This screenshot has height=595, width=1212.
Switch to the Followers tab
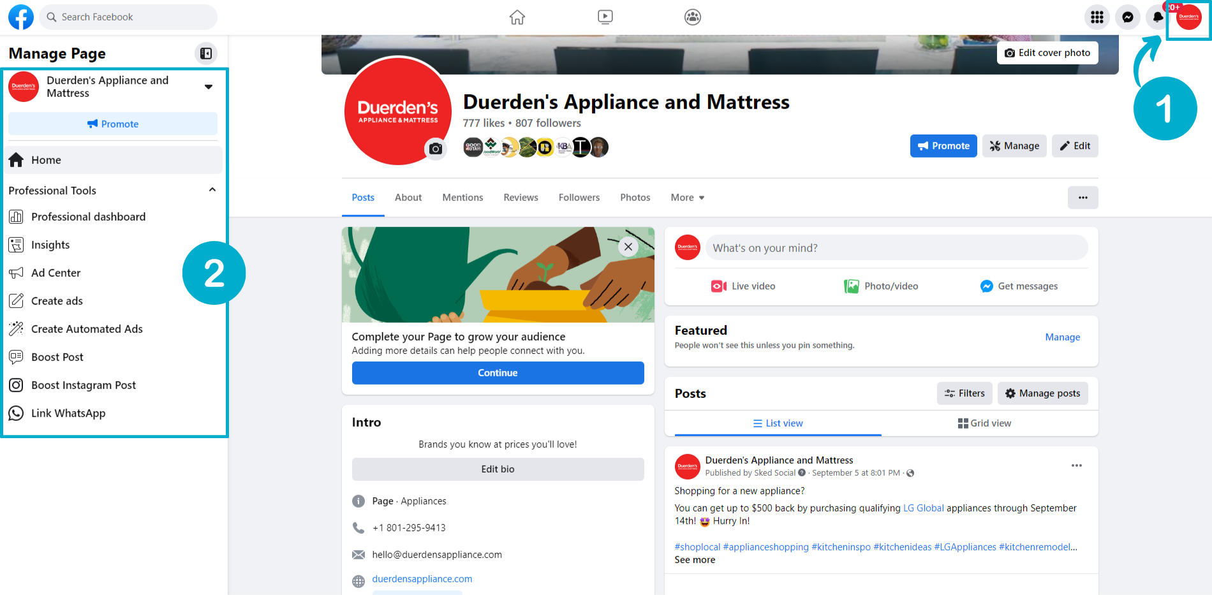(579, 198)
